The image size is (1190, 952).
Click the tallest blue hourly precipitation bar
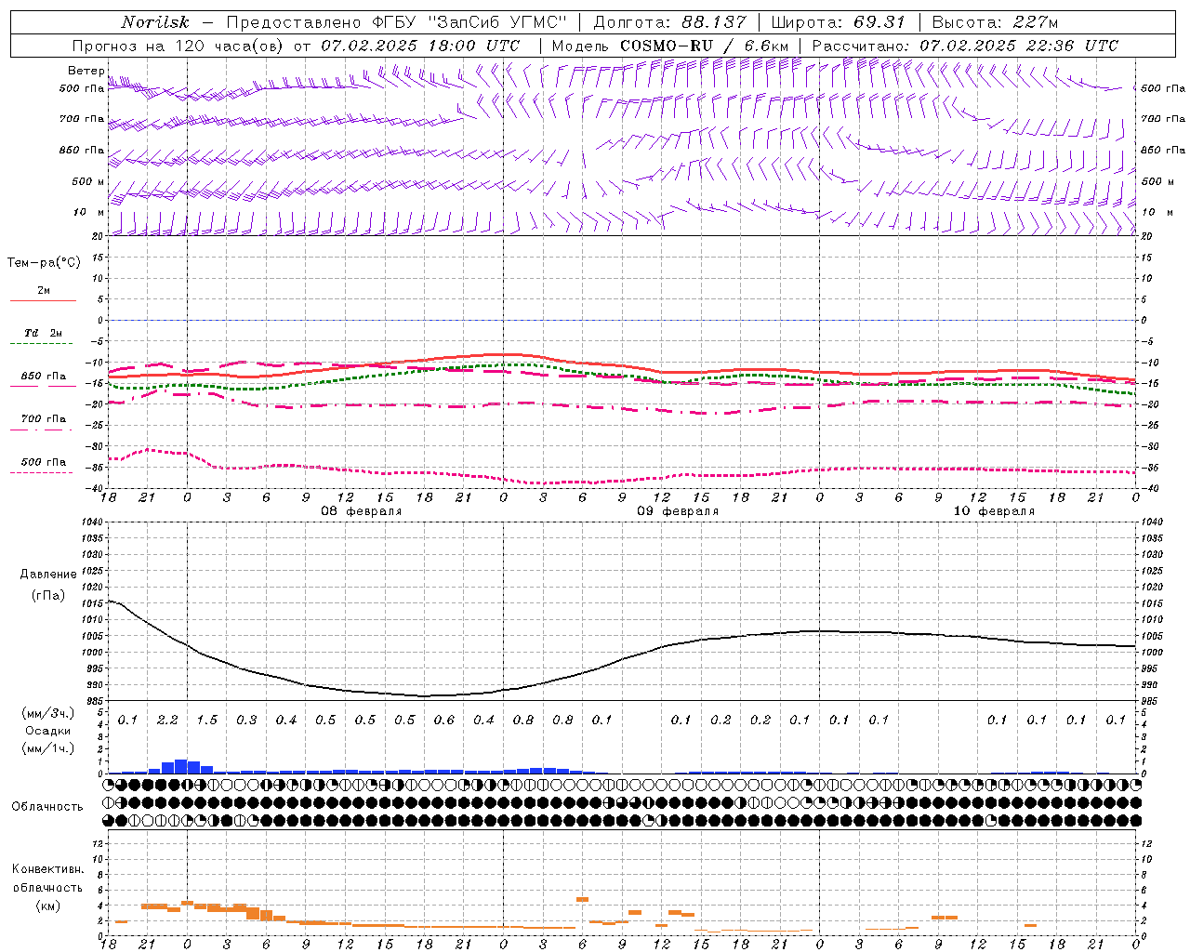[181, 766]
